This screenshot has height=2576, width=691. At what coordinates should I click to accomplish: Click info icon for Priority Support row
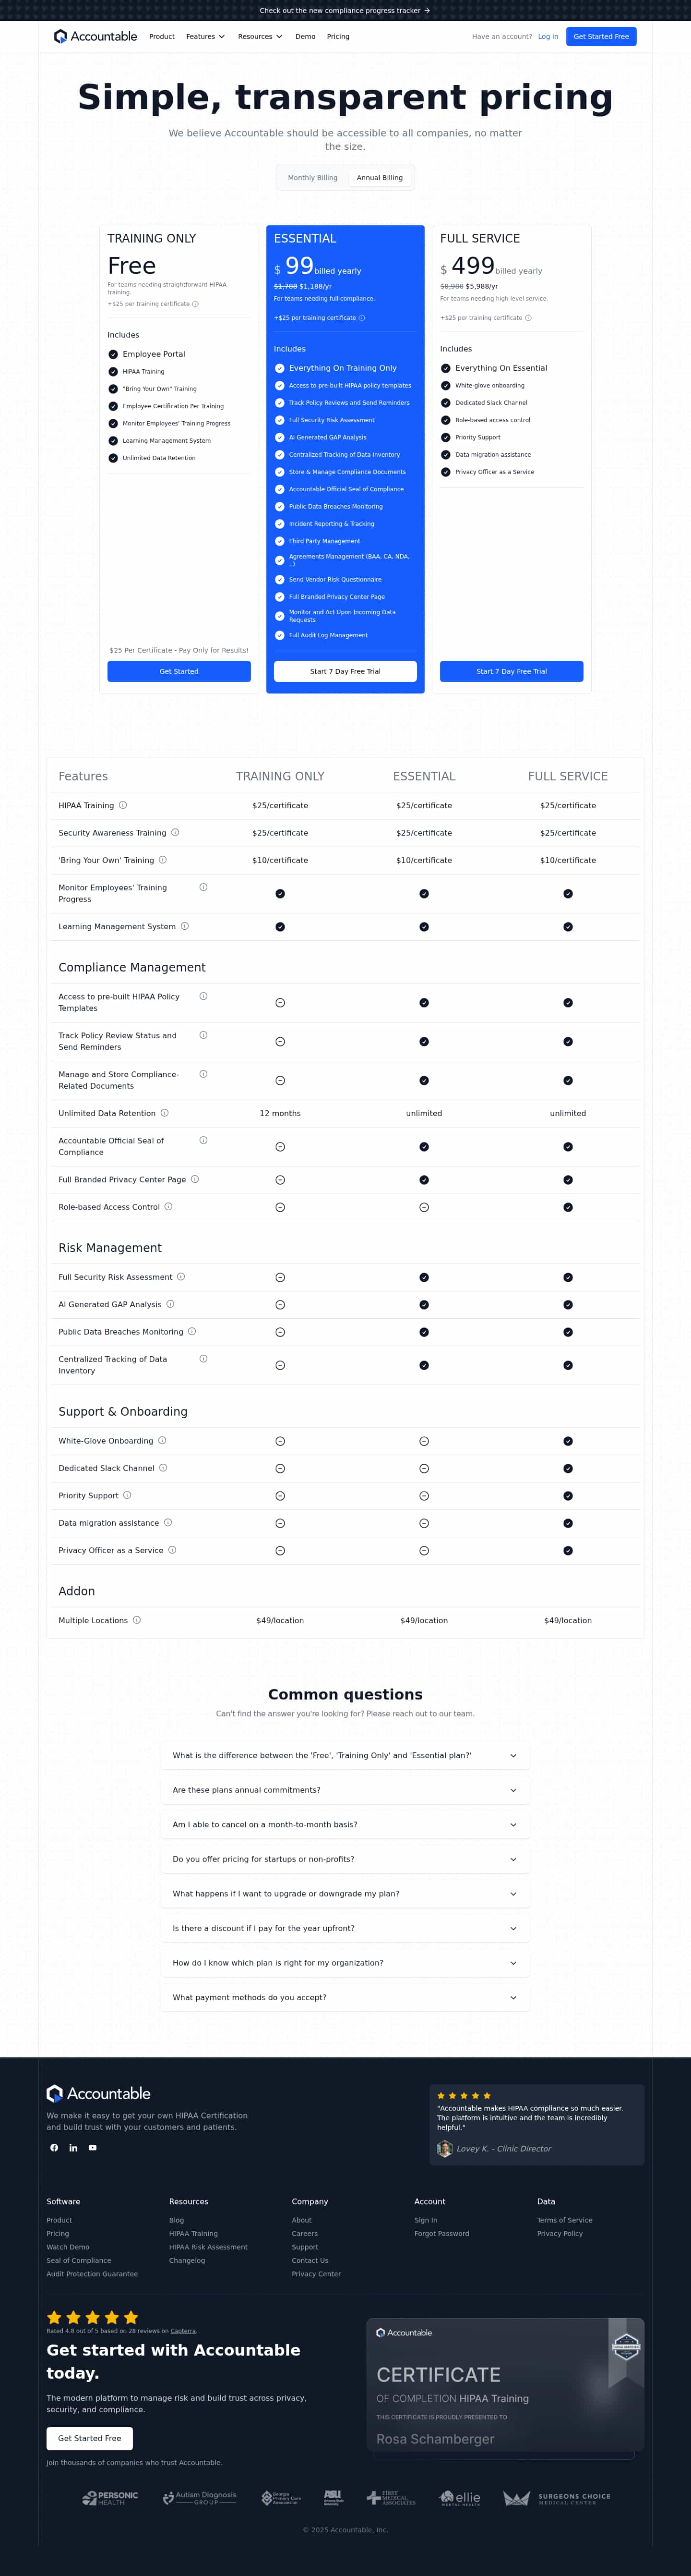pyautogui.click(x=127, y=1496)
